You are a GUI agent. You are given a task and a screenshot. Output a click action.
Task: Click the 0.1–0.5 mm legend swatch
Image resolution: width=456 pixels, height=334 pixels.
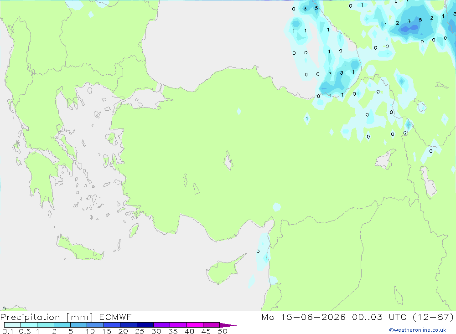[x=12, y=325]
